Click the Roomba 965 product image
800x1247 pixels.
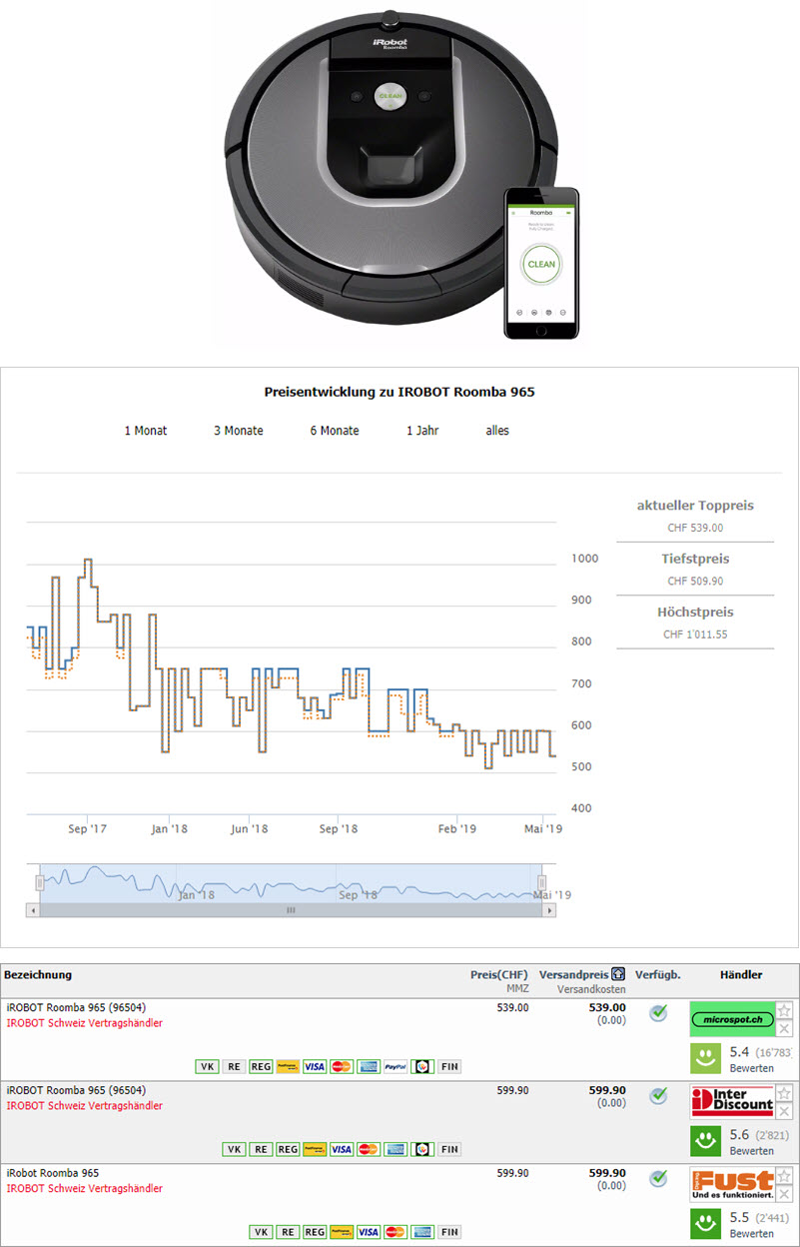[400, 170]
